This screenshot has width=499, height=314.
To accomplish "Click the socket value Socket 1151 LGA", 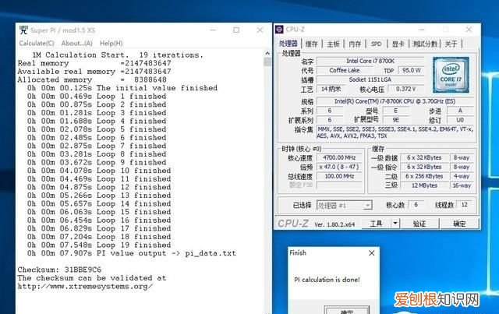I will (x=370, y=79).
